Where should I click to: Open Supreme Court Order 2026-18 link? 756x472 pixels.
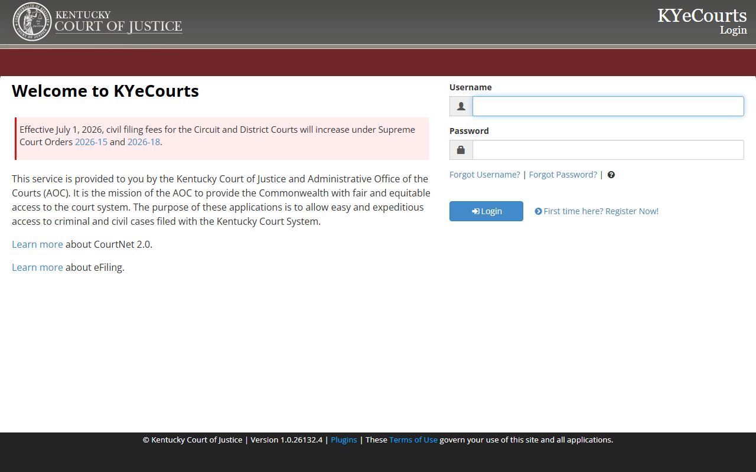144,142
